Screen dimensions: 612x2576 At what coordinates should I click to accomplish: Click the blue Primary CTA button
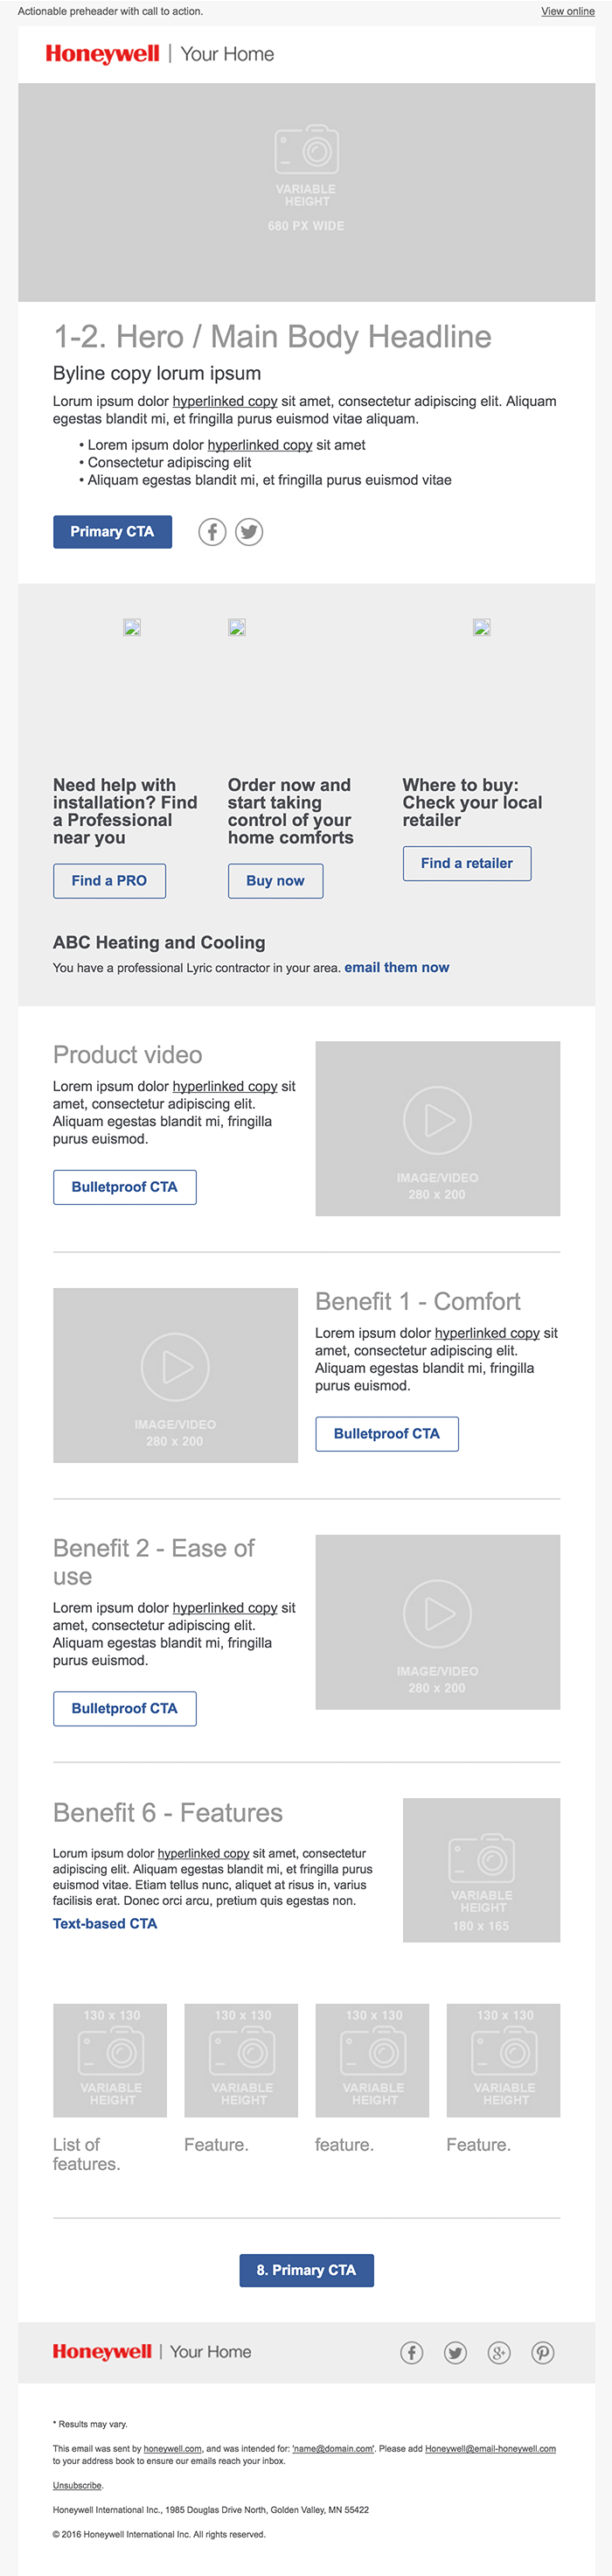coord(112,532)
